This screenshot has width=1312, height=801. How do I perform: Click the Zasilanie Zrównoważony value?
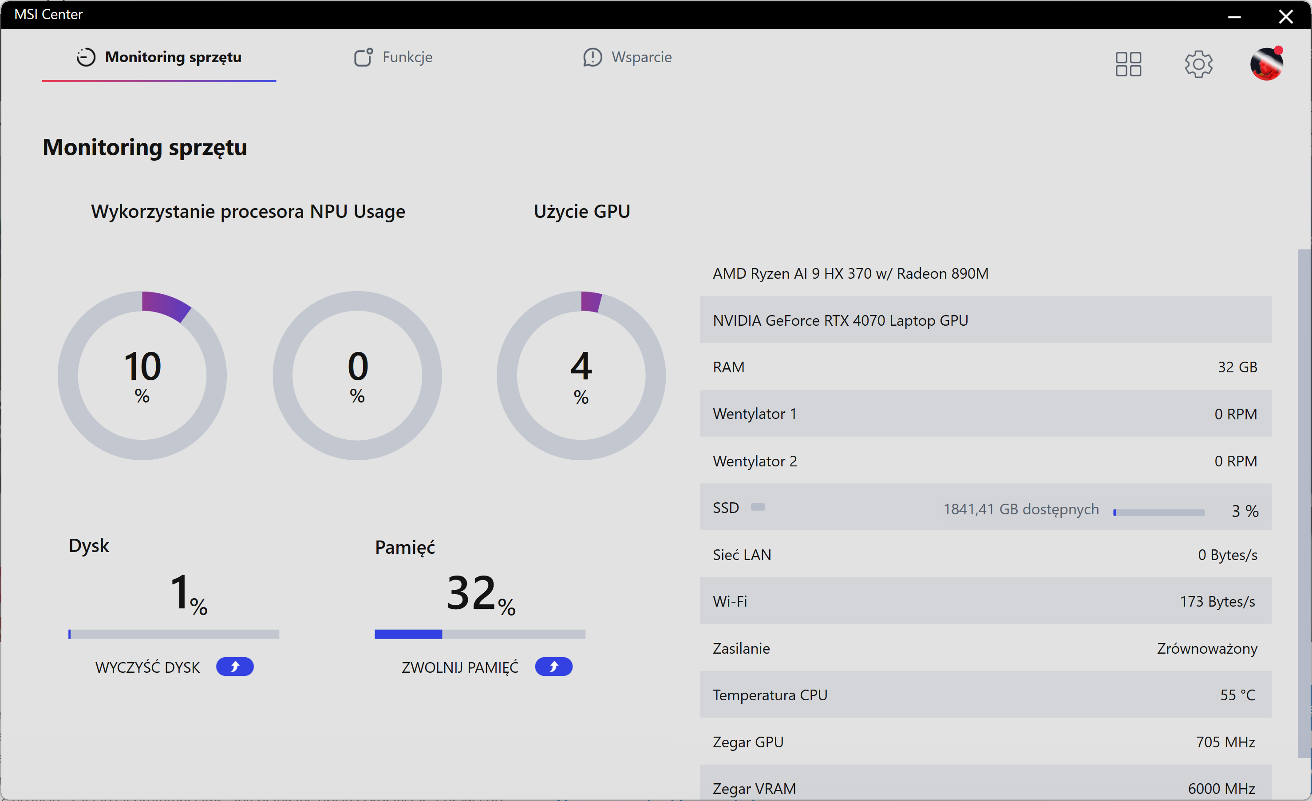coord(1207,649)
